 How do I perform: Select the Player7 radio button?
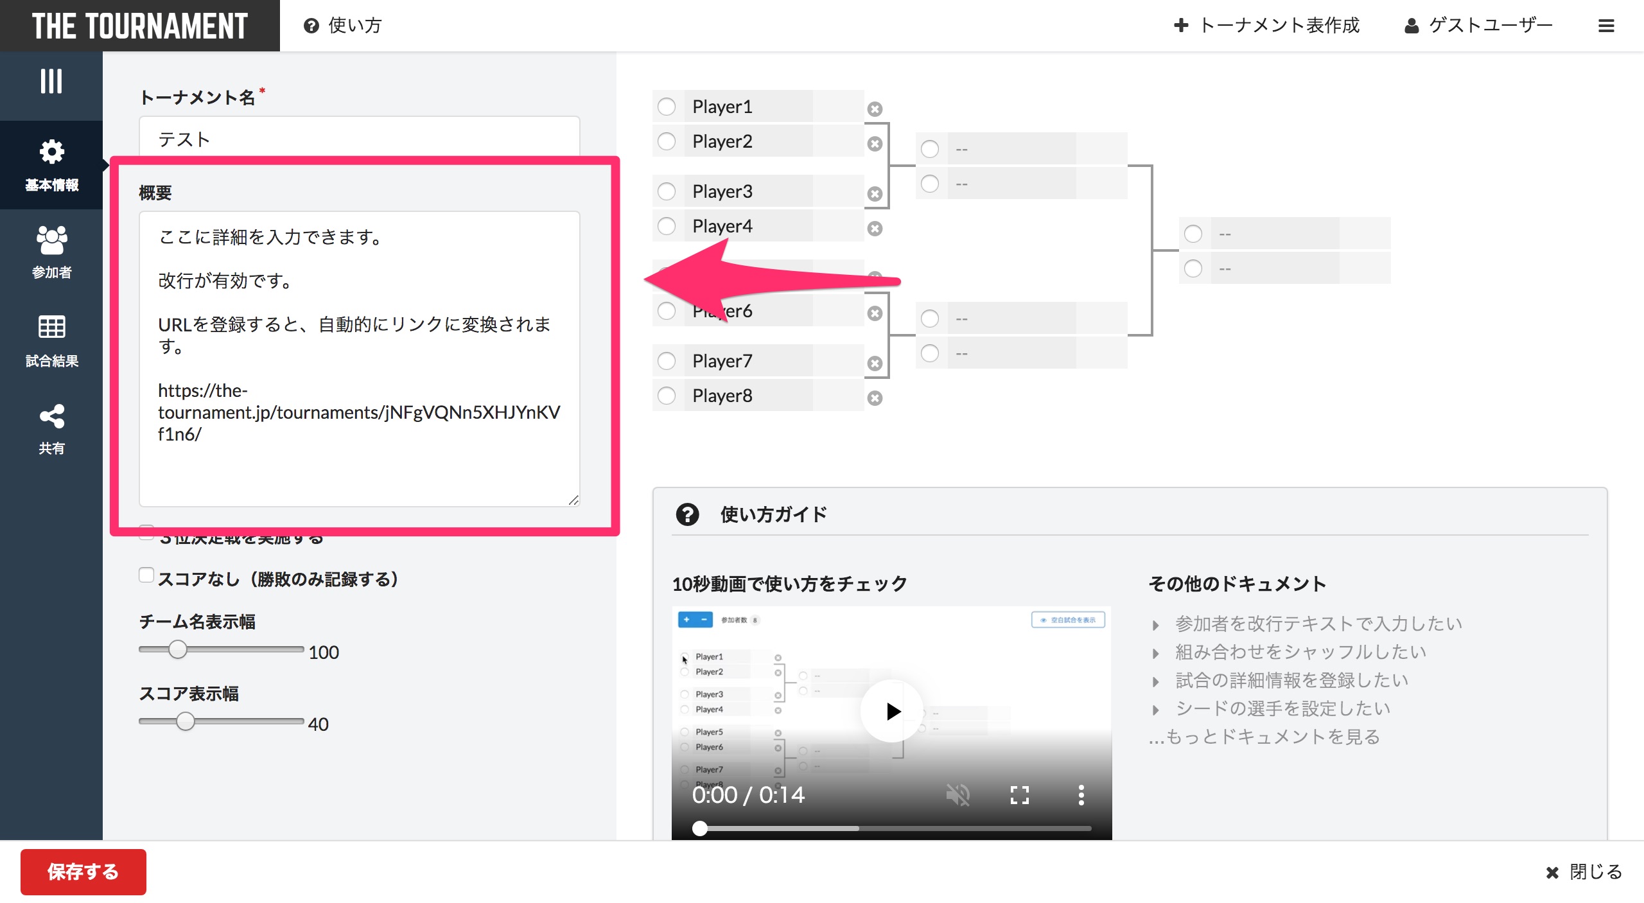point(667,361)
